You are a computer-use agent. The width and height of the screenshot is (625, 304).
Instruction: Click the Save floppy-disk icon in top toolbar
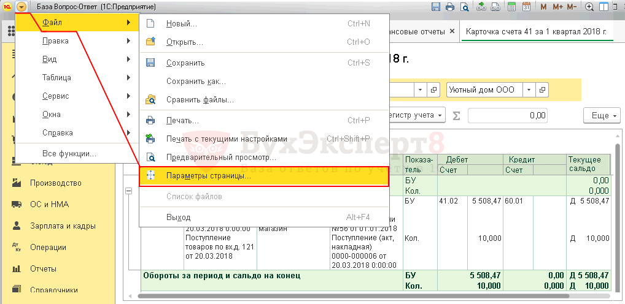click(x=436, y=6)
